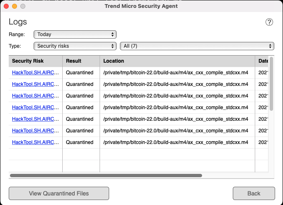Open the last HackTool.SH.AIRC link in the list
The width and height of the screenshot is (283, 205).
point(35,142)
